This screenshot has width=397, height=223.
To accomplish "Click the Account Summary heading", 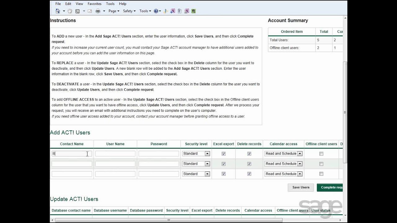I will (288, 20).
